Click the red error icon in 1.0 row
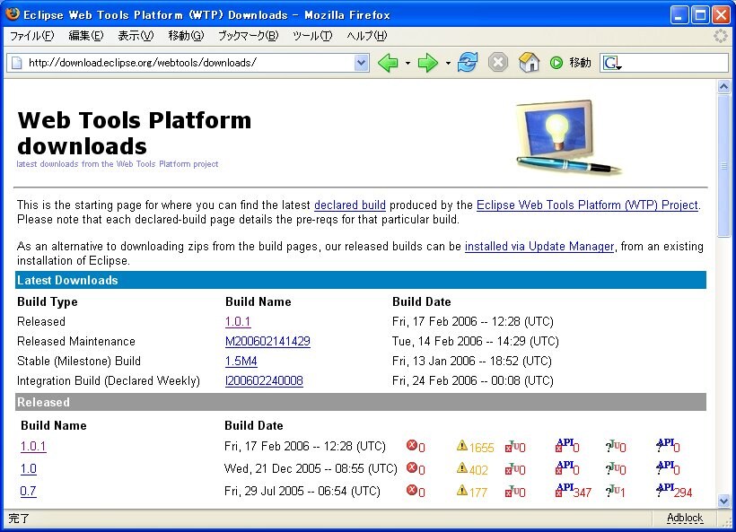The image size is (736, 532). [412, 467]
